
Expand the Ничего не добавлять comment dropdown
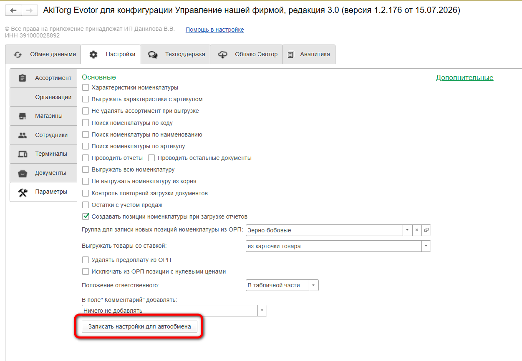[x=262, y=311]
